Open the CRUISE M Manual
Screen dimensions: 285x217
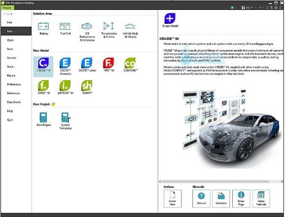click(201, 198)
